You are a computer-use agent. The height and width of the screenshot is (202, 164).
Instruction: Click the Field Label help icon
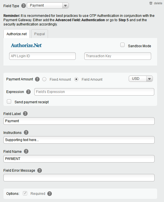coord(25,114)
